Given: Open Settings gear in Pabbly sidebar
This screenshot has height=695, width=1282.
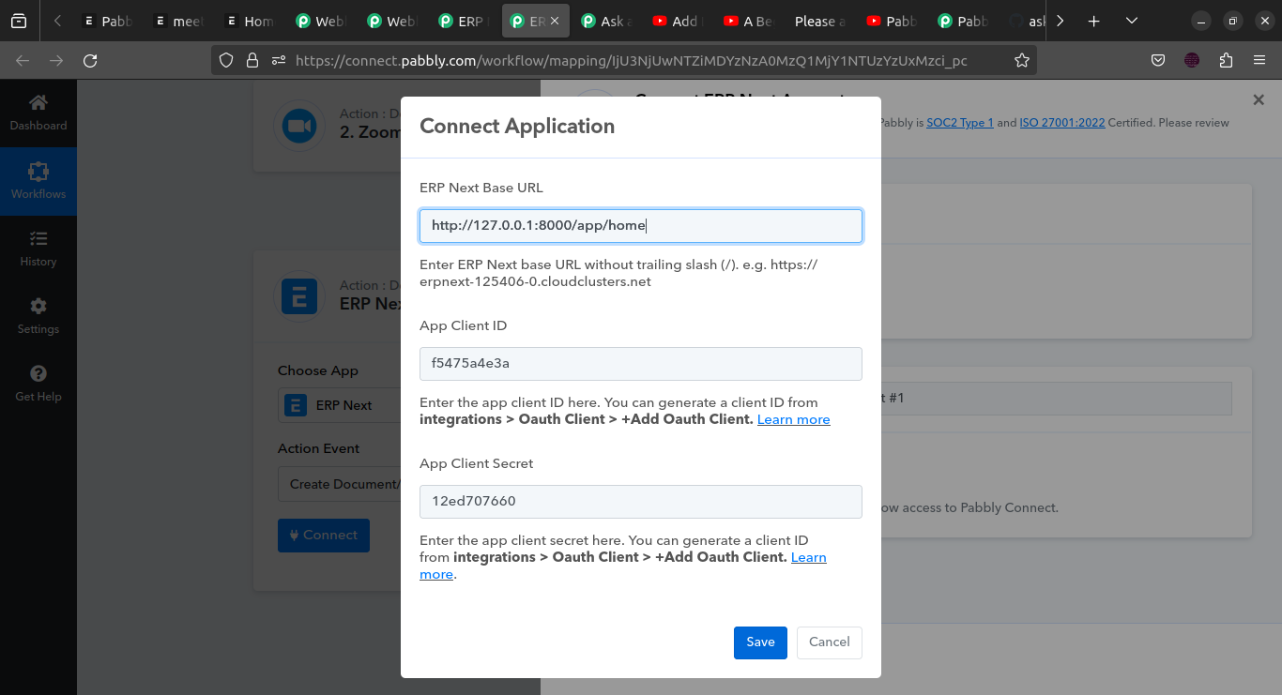Looking at the screenshot, I should point(38,316).
